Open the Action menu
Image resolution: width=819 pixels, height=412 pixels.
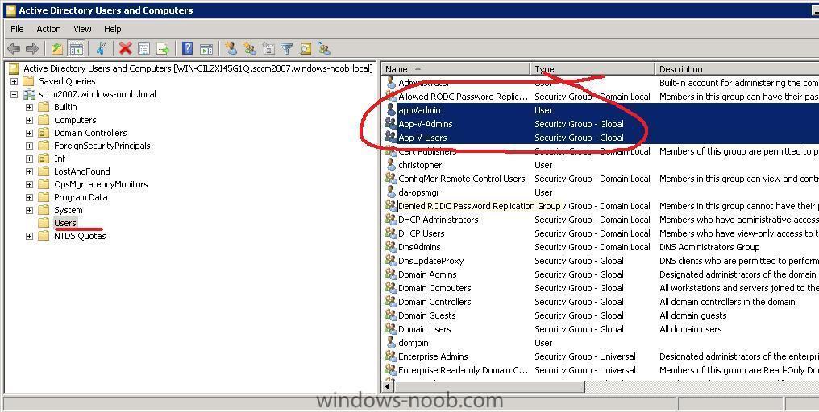click(x=48, y=29)
